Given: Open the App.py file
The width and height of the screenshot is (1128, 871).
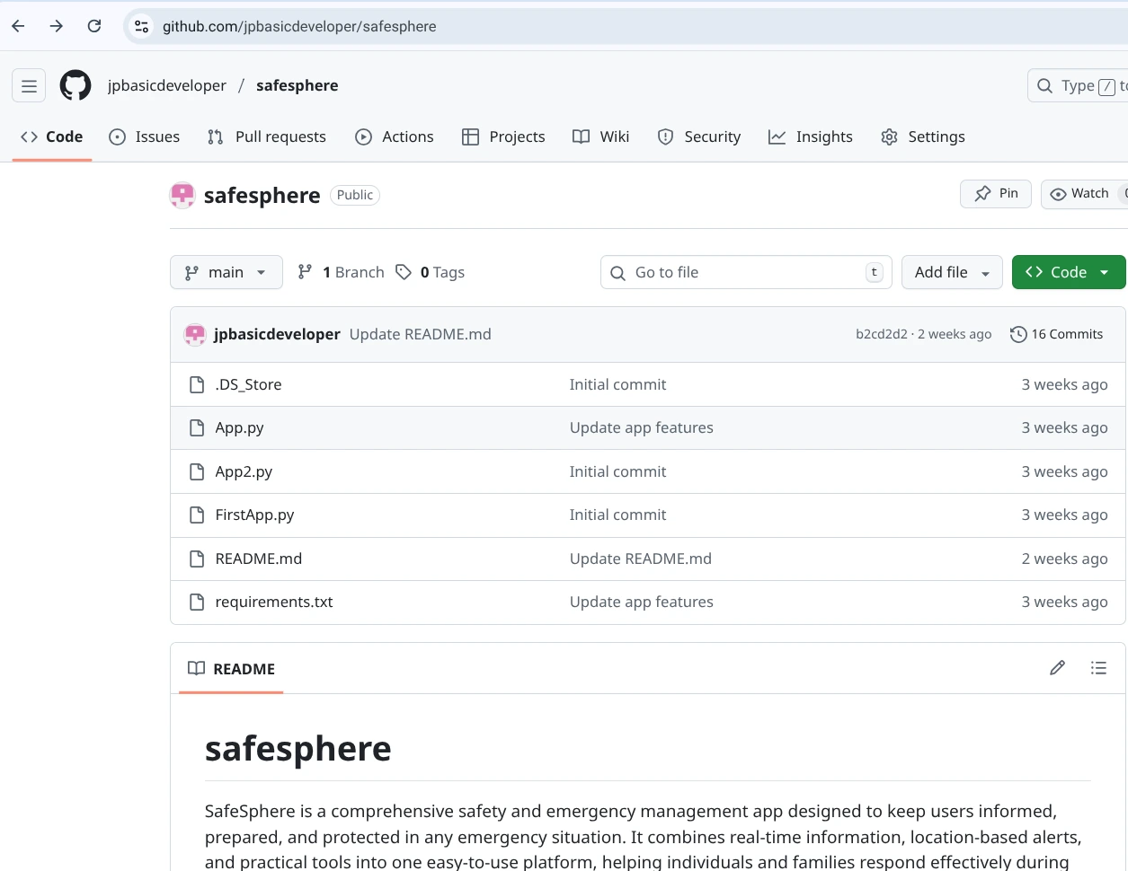Looking at the screenshot, I should click(239, 427).
